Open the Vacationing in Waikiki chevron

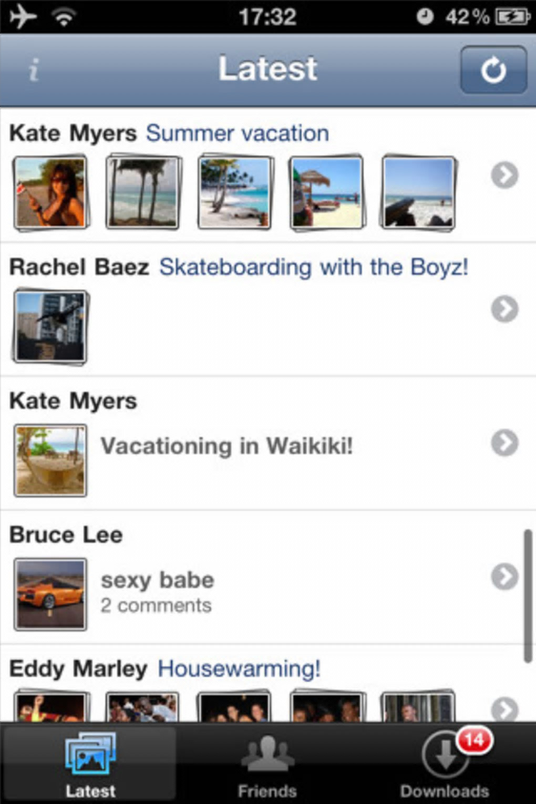(x=504, y=443)
